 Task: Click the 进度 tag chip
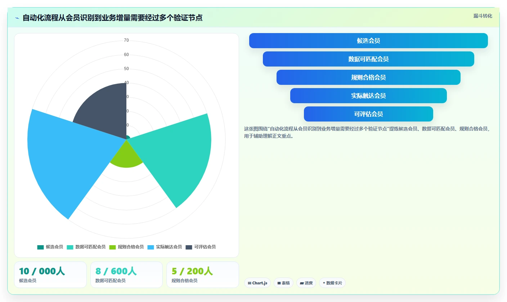(x=306, y=283)
